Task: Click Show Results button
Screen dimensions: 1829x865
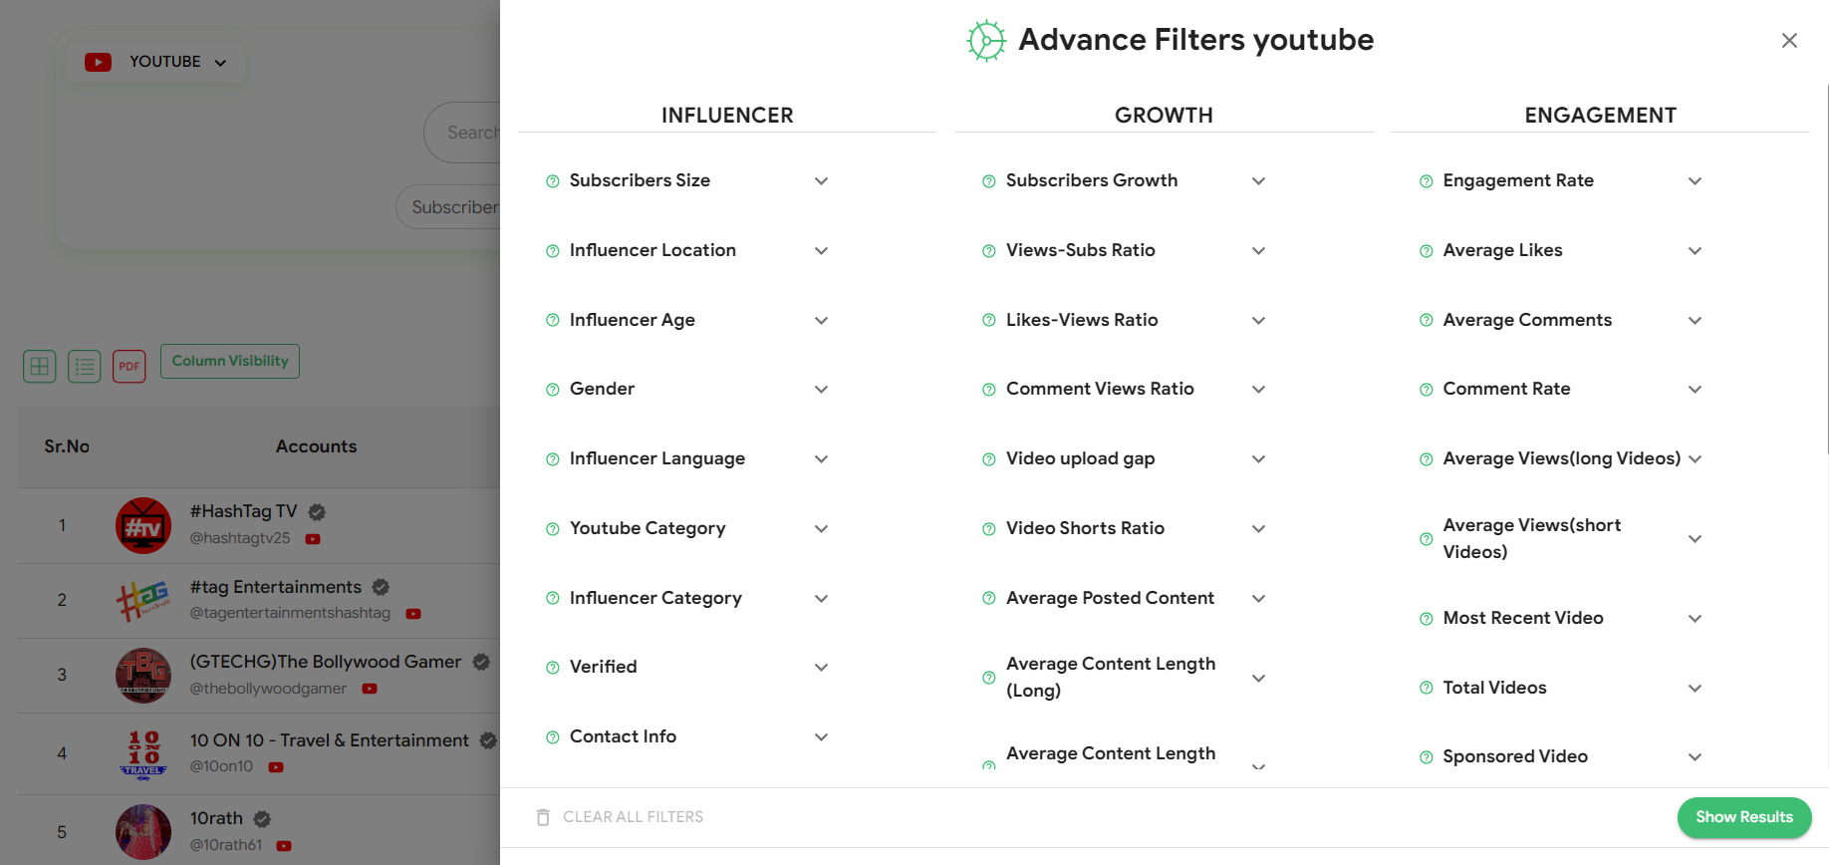Action: pos(1744,817)
